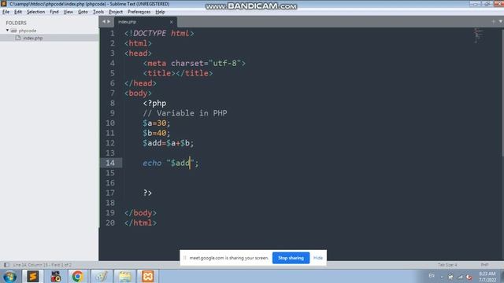Open the File menu
Screen dimensions: 504x283
pyautogui.click(x=6, y=12)
